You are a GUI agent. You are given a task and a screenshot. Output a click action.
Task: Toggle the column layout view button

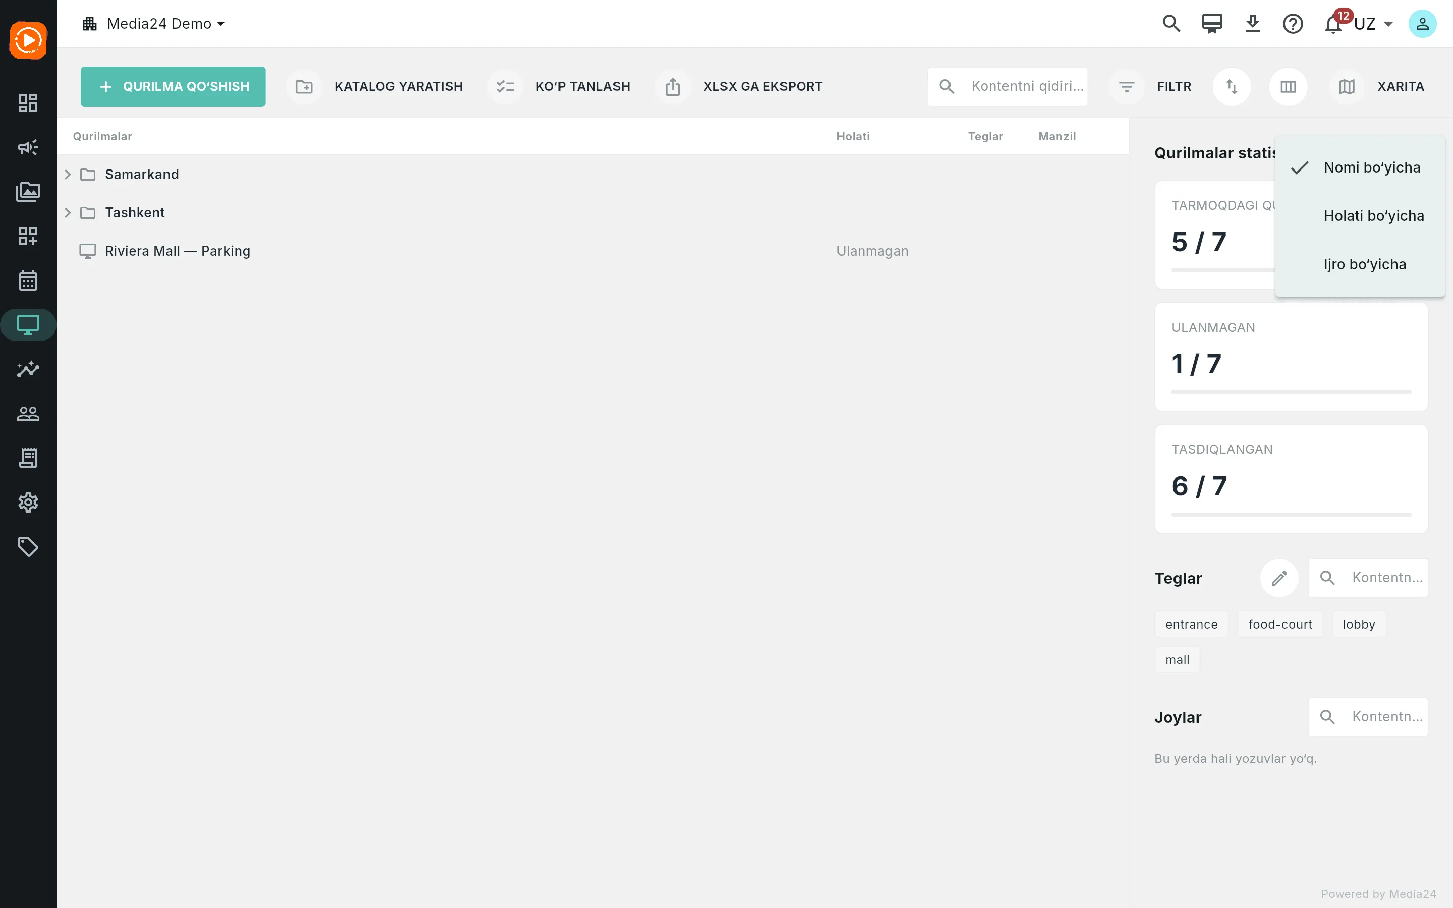[1288, 86]
